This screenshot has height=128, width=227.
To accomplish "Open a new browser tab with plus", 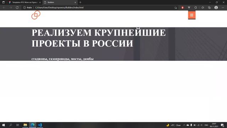I will pos(81,2).
